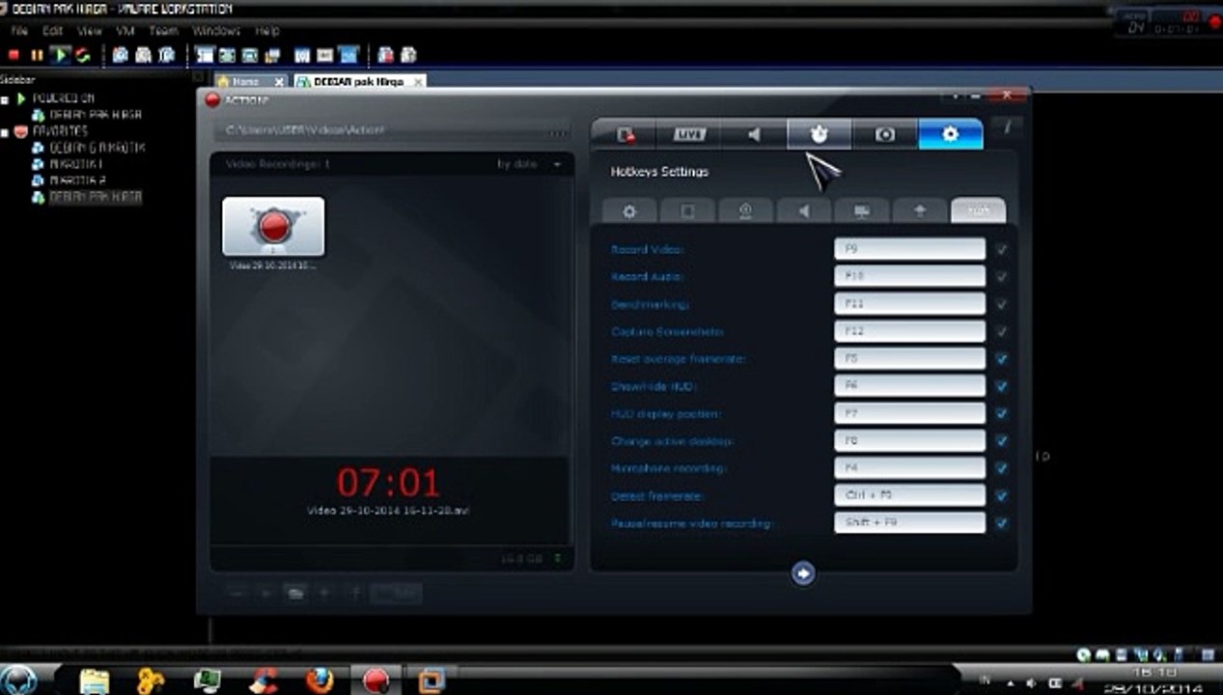Image resolution: width=1223 pixels, height=695 pixels.
Task: Click the Capture Screenshots hotkey field F12
Action: 909,331
